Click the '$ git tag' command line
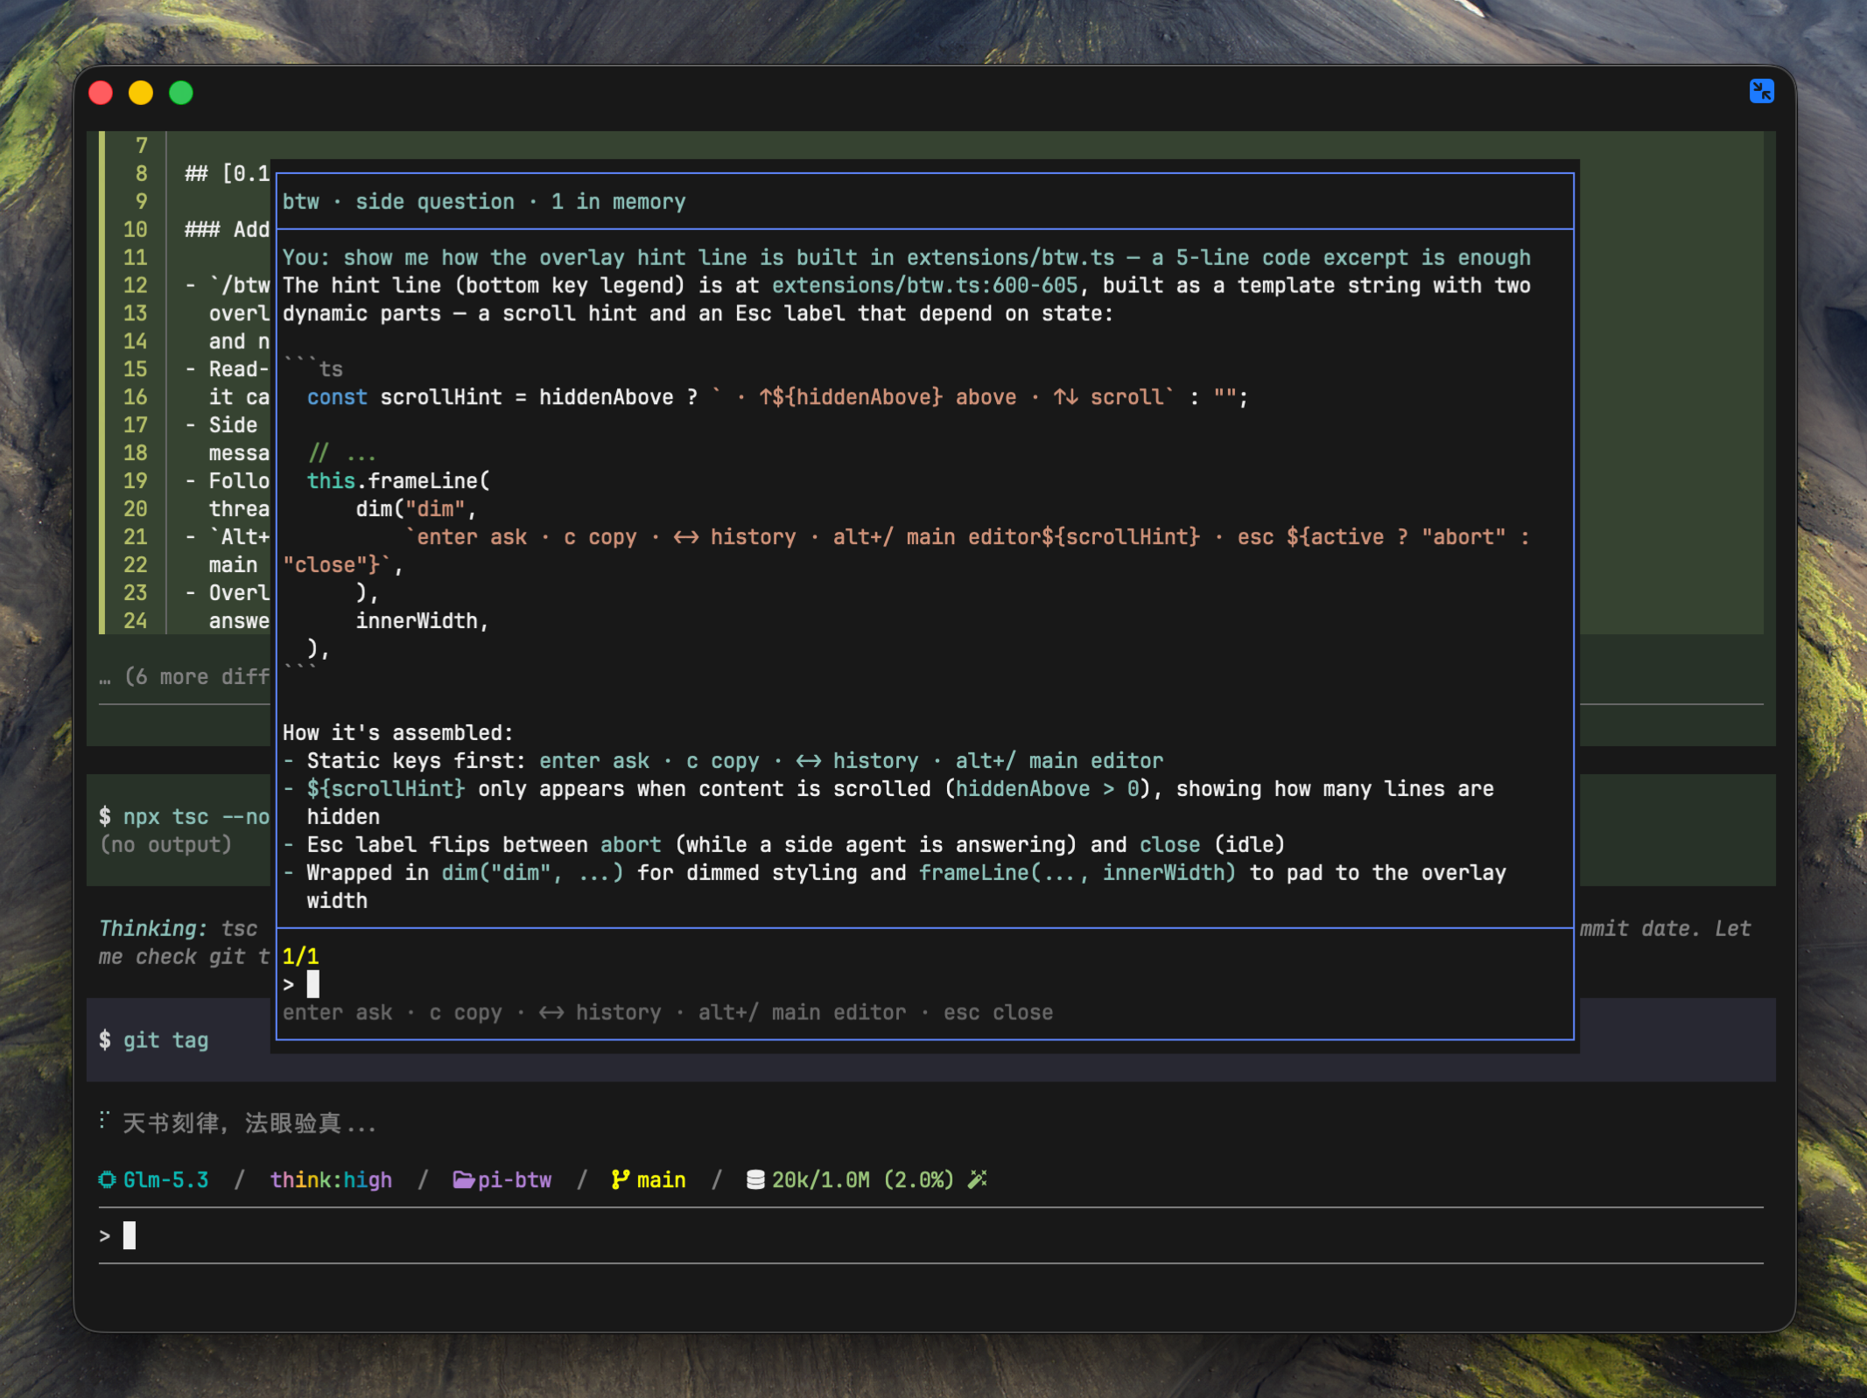The height and width of the screenshot is (1398, 1867). click(153, 1039)
